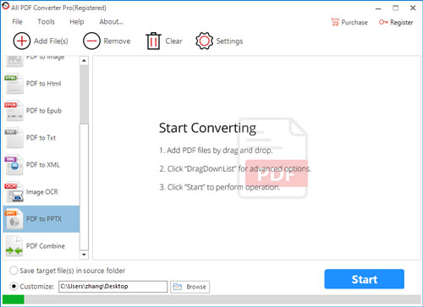
Task: Click the output path input field
Action: [113, 287]
